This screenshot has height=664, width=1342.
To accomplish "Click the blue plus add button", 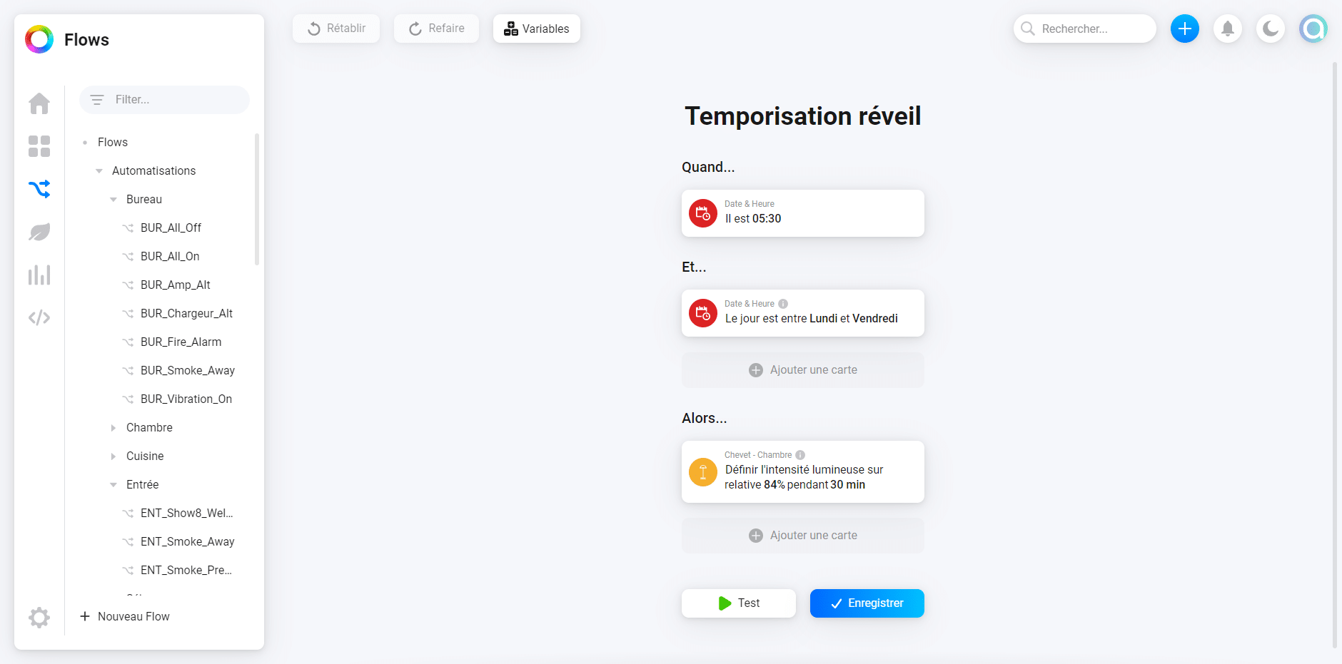I will [x=1185, y=29].
